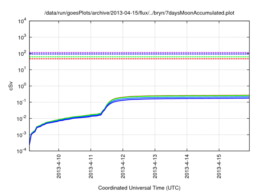275x192 pixels.
Task: Click the purple dashed threshold line
Action: [139, 52]
